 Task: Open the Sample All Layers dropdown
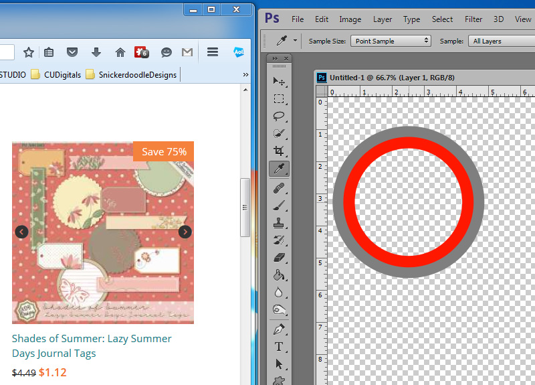coord(502,41)
